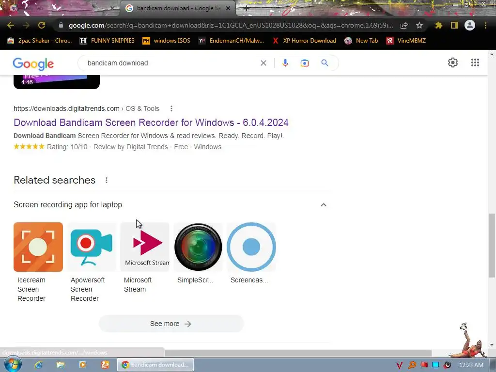Select Apowersoft Screen Recorder tile
496x372 pixels.
[x=92, y=263]
